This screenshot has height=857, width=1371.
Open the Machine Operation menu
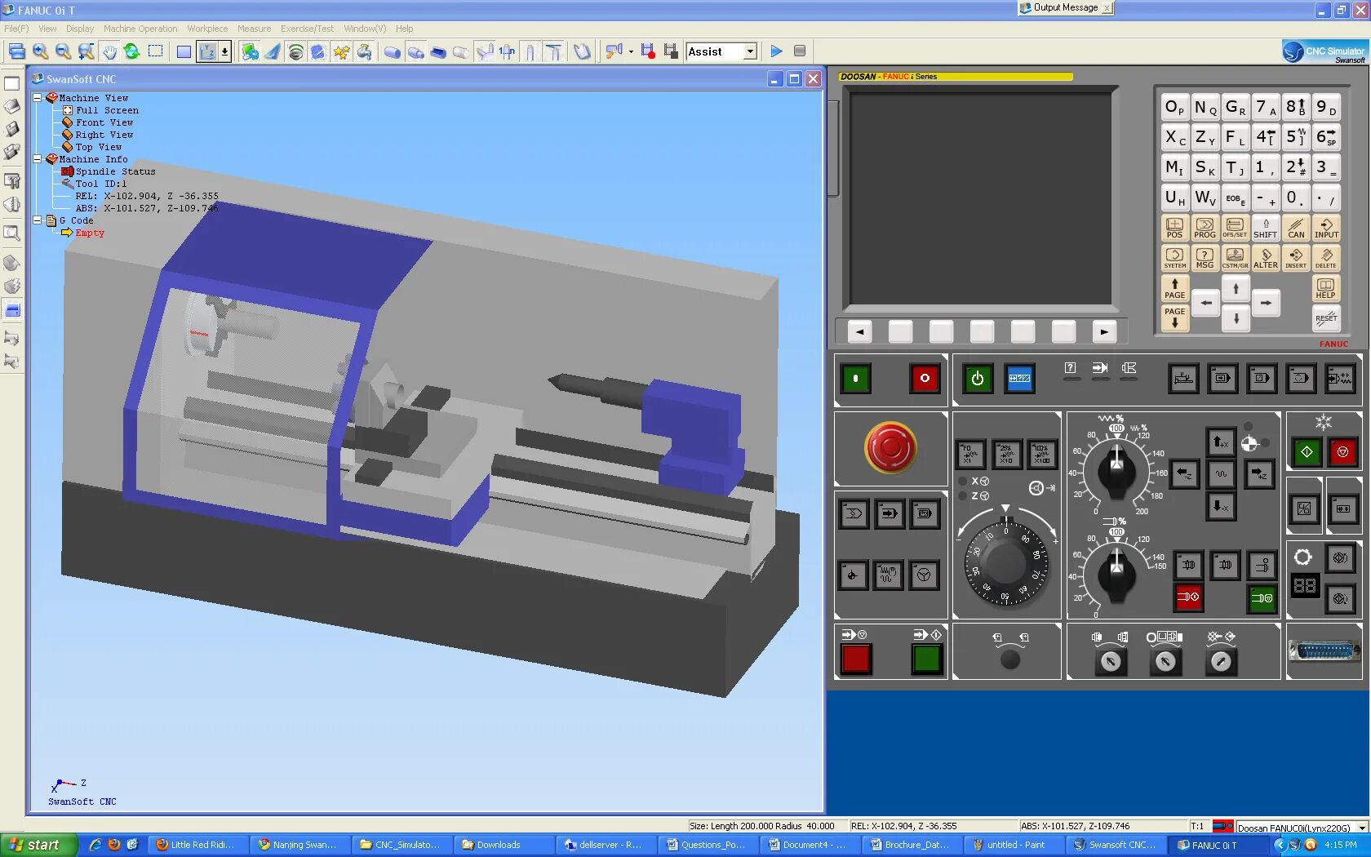point(140,29)
